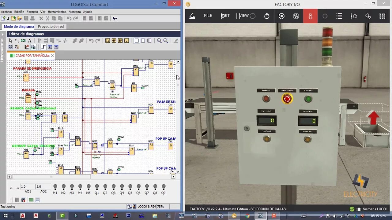Push the red button on control panel
The height and width of the screenshot is (220, 392).
(x=266, y=99)
